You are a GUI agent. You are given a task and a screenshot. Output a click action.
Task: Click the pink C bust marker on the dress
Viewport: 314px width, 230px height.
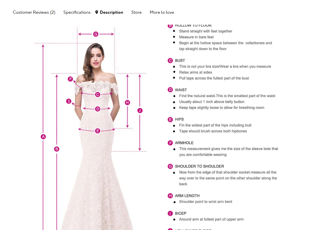(97, 95)
